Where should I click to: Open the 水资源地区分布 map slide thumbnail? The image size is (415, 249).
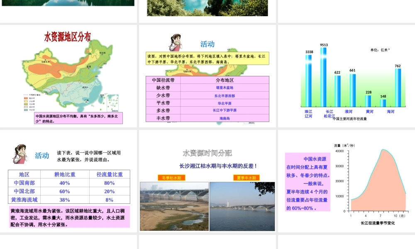coord(68,76)
